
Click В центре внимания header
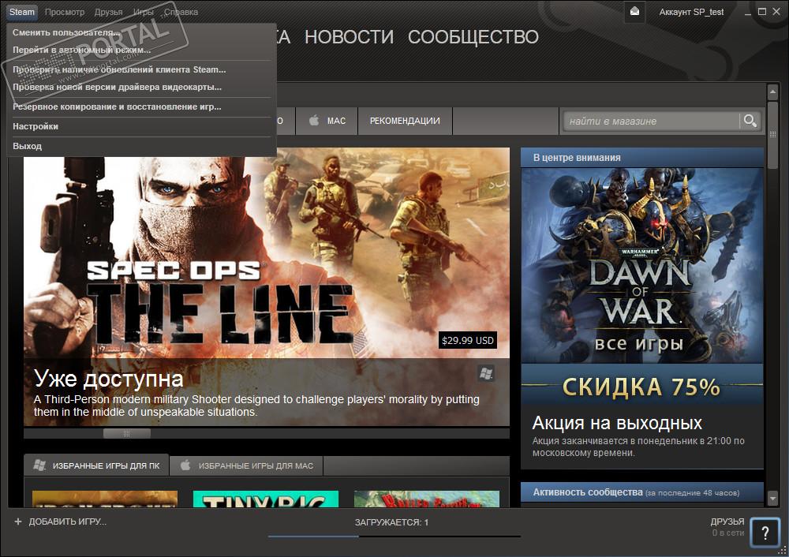642,158
